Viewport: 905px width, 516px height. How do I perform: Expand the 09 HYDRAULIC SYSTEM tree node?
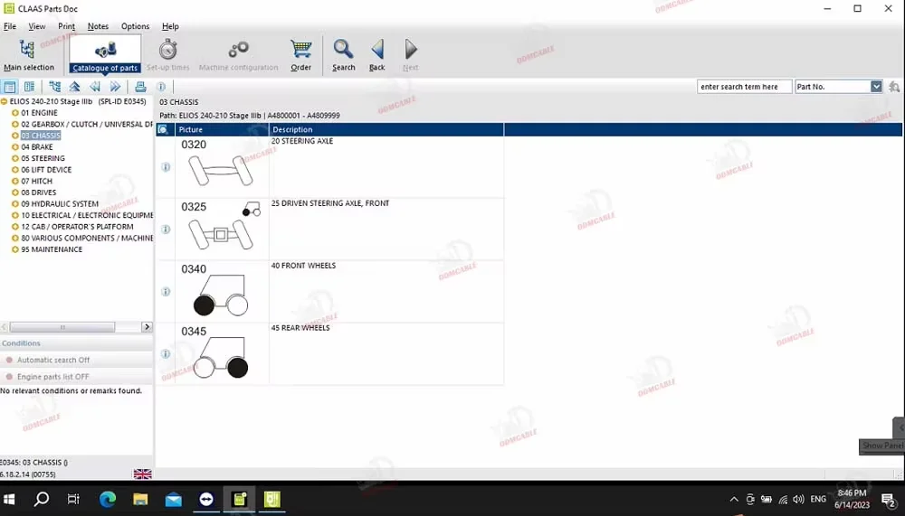15,204
